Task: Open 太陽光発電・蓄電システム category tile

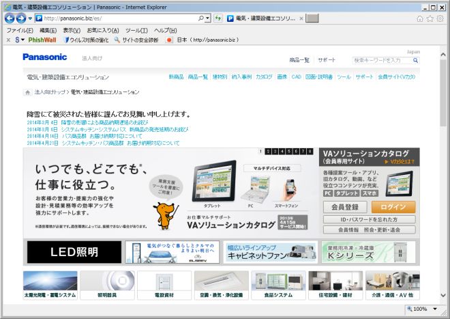Action: pyautogui.click(x=50, y=285)
